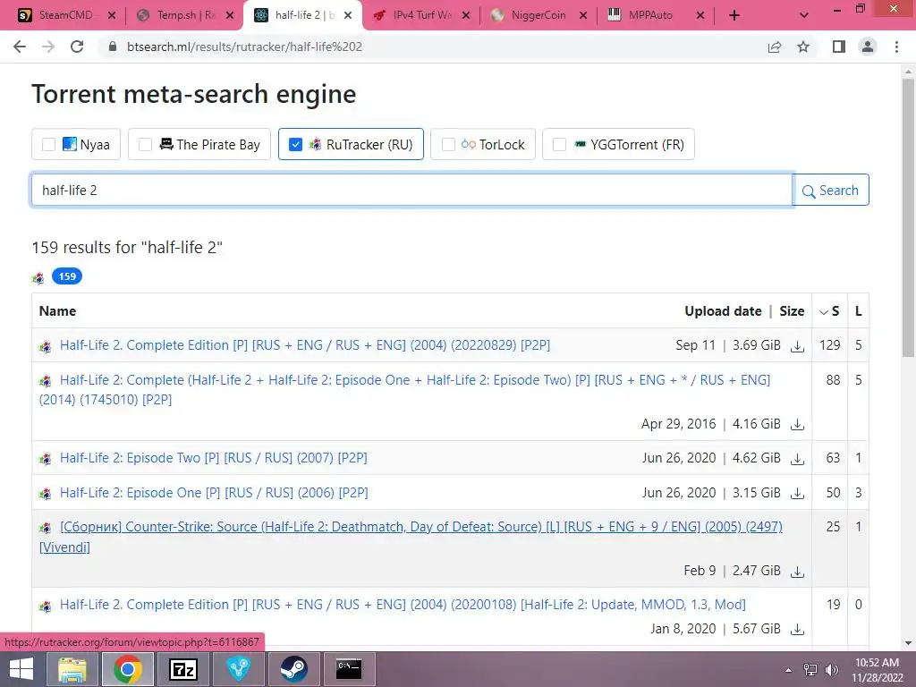Share this page via the share icon

775,47
